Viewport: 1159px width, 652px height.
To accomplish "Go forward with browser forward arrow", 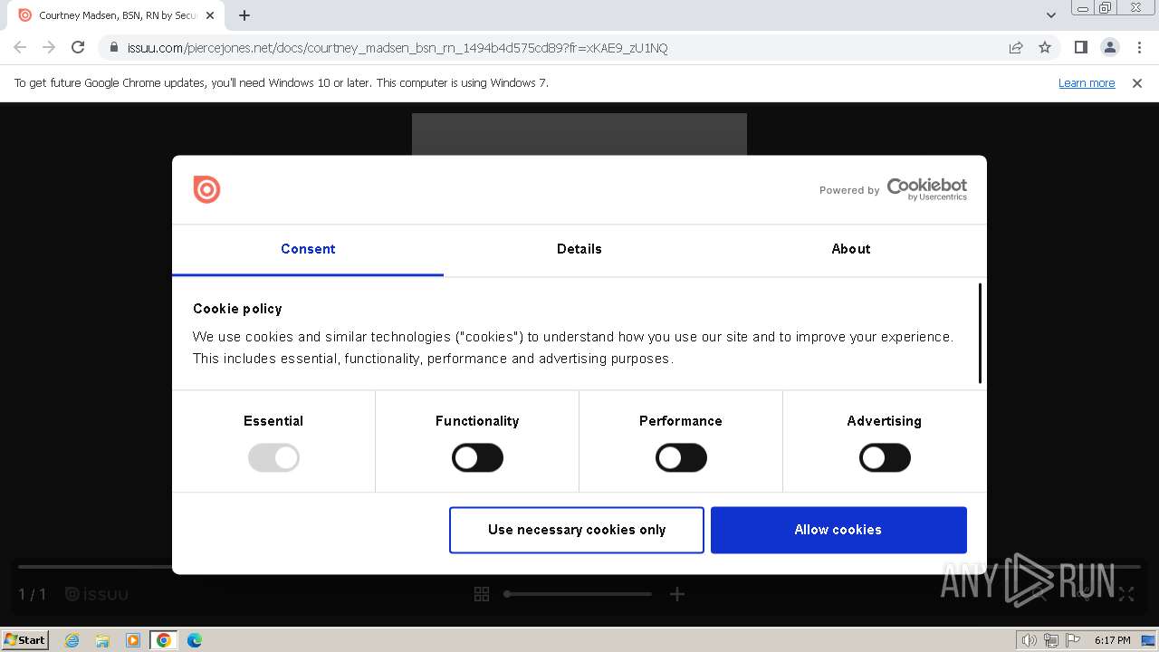I will point(49,47).
